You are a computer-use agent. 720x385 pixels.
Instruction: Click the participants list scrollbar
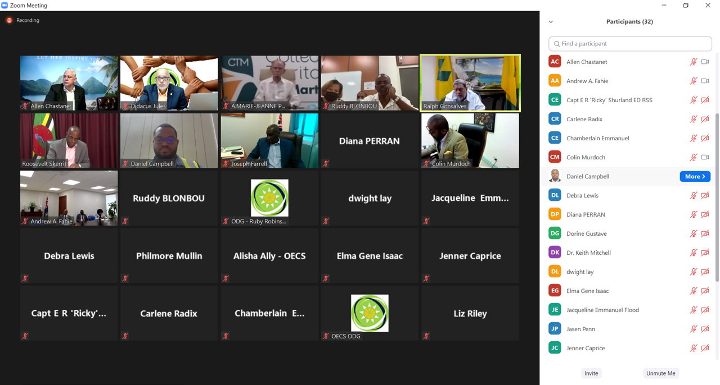click(x=717, y=196)
